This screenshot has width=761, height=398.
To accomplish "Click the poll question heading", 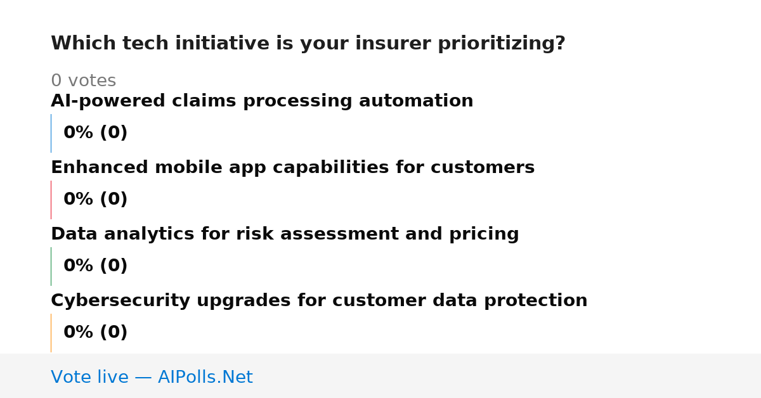I will coord(308,44).
